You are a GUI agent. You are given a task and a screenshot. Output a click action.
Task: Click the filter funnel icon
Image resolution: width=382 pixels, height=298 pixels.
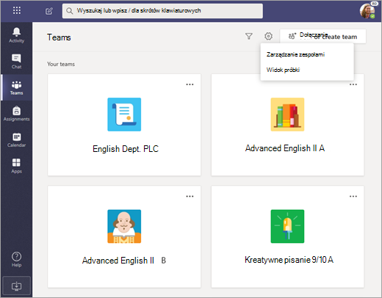click(x=249, y=36)
